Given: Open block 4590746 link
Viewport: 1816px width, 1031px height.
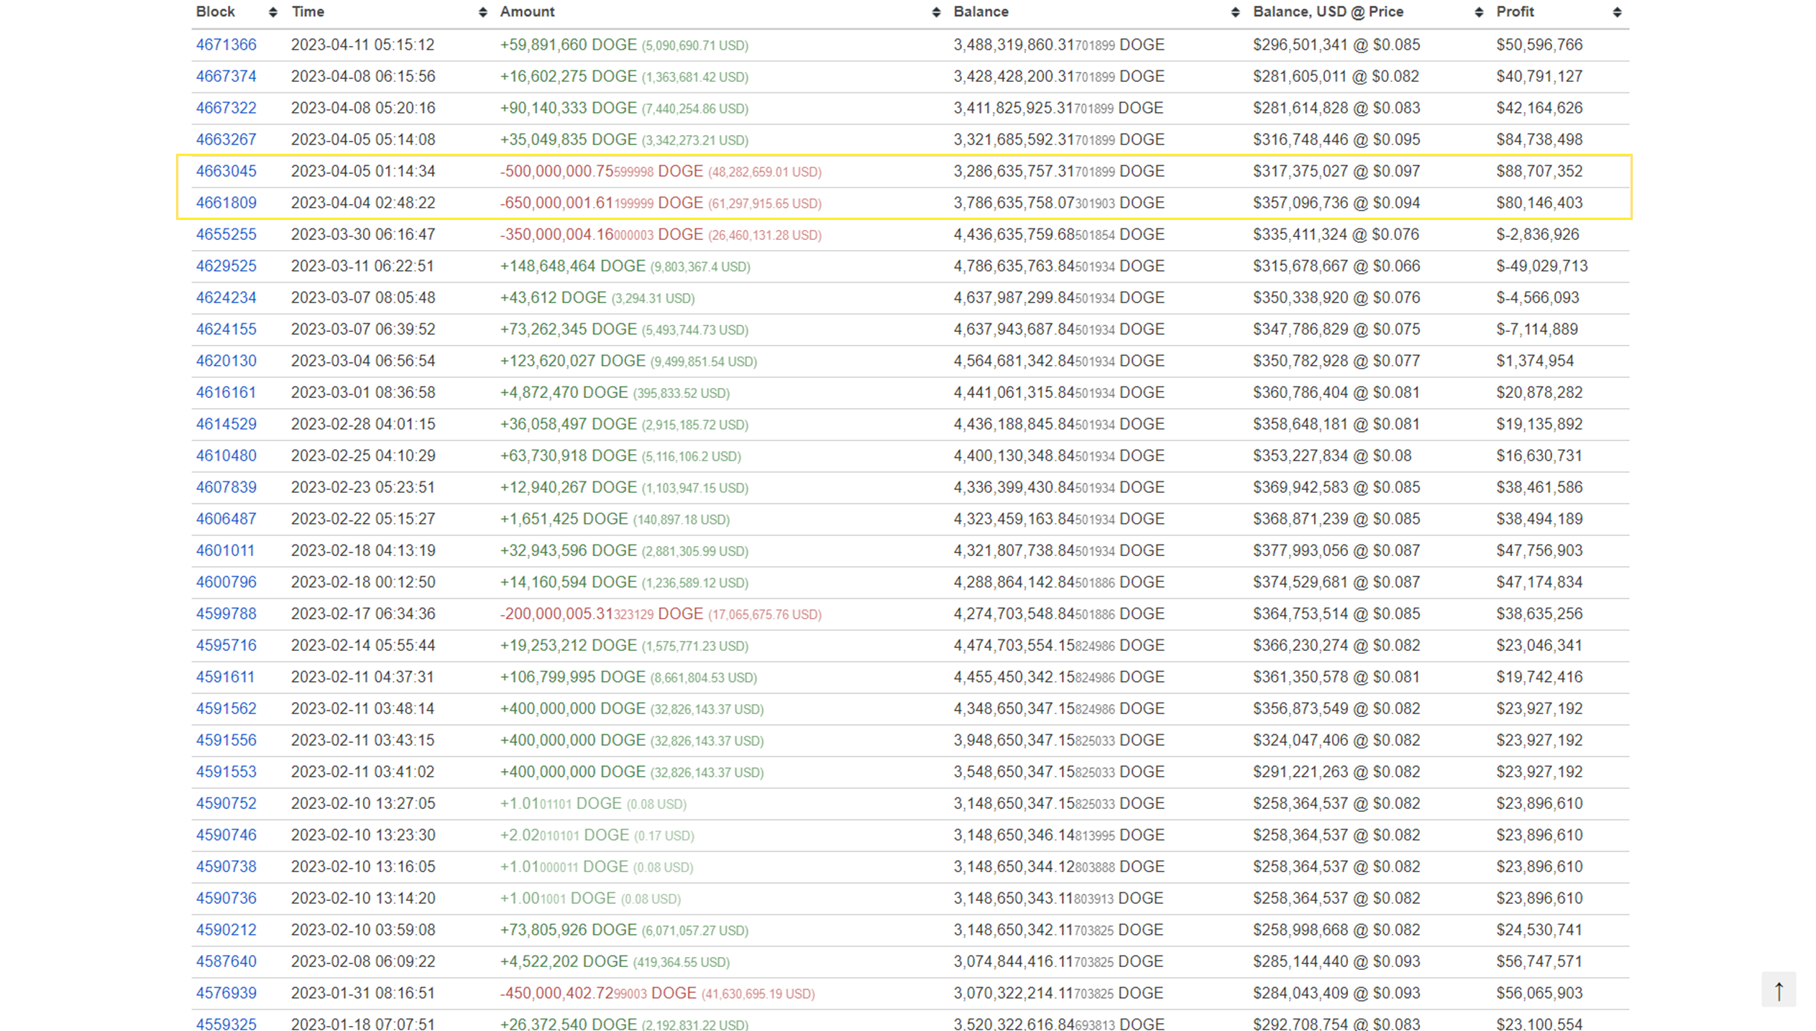Looking at the screenshot, I should tap(226, 835).
